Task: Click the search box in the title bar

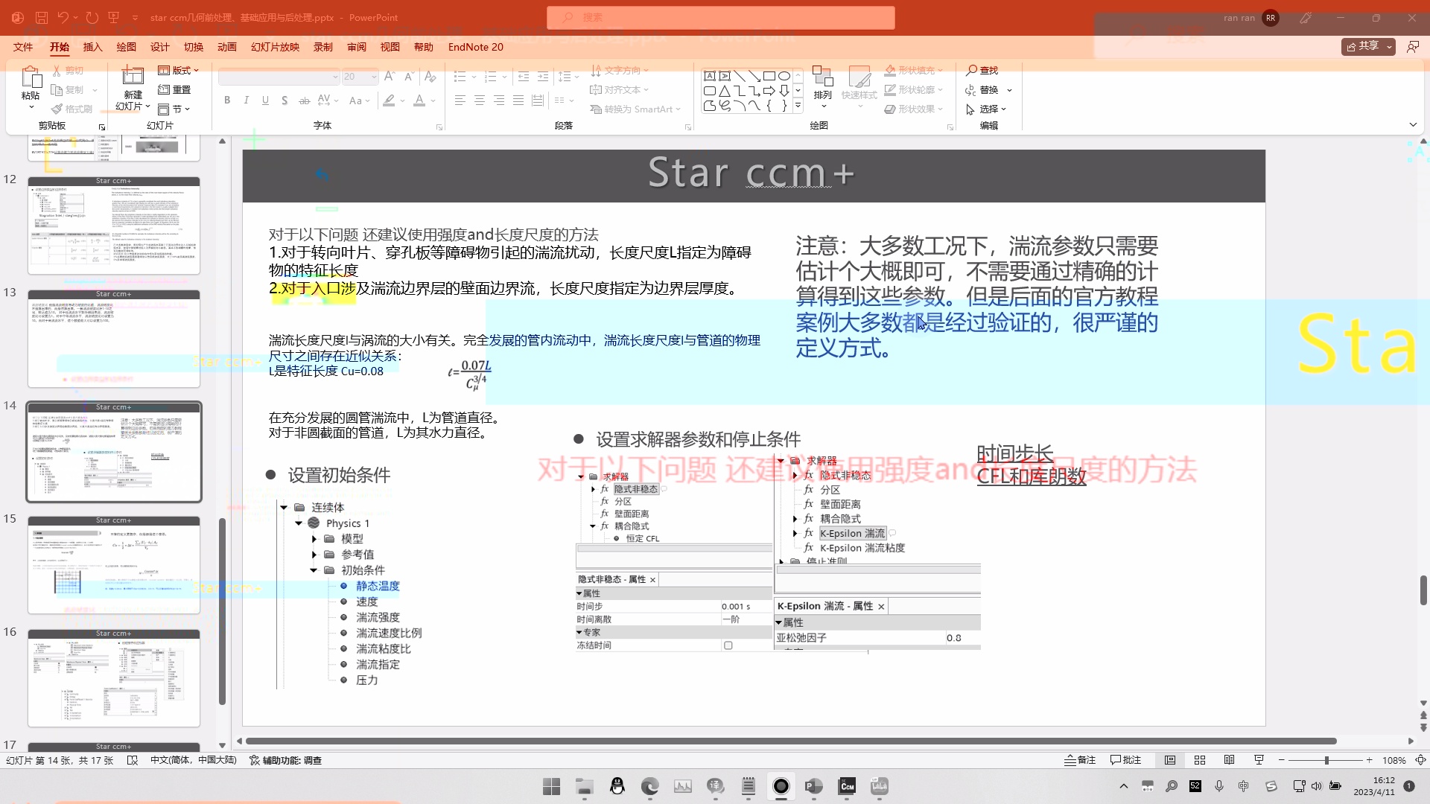Action: tap(720, 17)
